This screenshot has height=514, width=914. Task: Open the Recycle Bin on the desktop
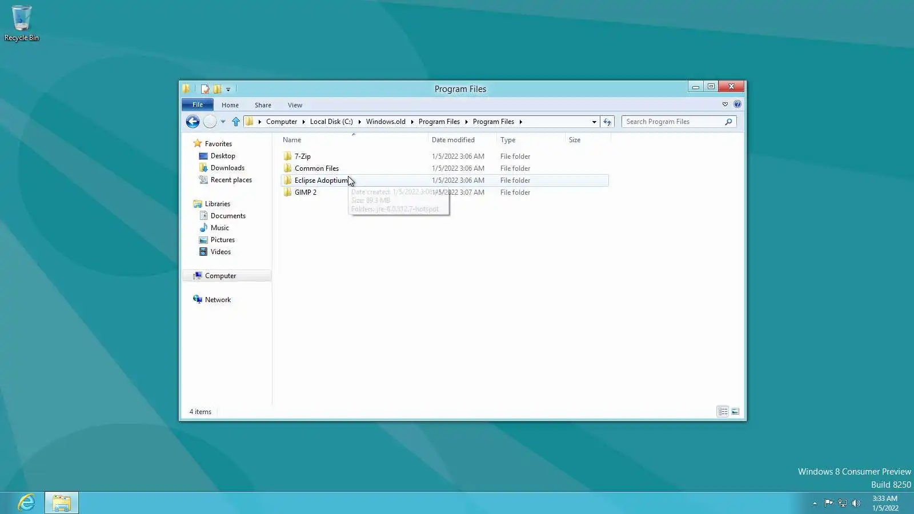(x=22, y=23)
